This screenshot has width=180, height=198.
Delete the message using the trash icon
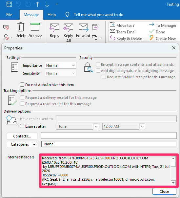[x=21, y=30]
